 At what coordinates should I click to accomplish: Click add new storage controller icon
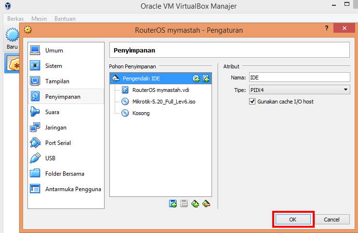[173, 203]
